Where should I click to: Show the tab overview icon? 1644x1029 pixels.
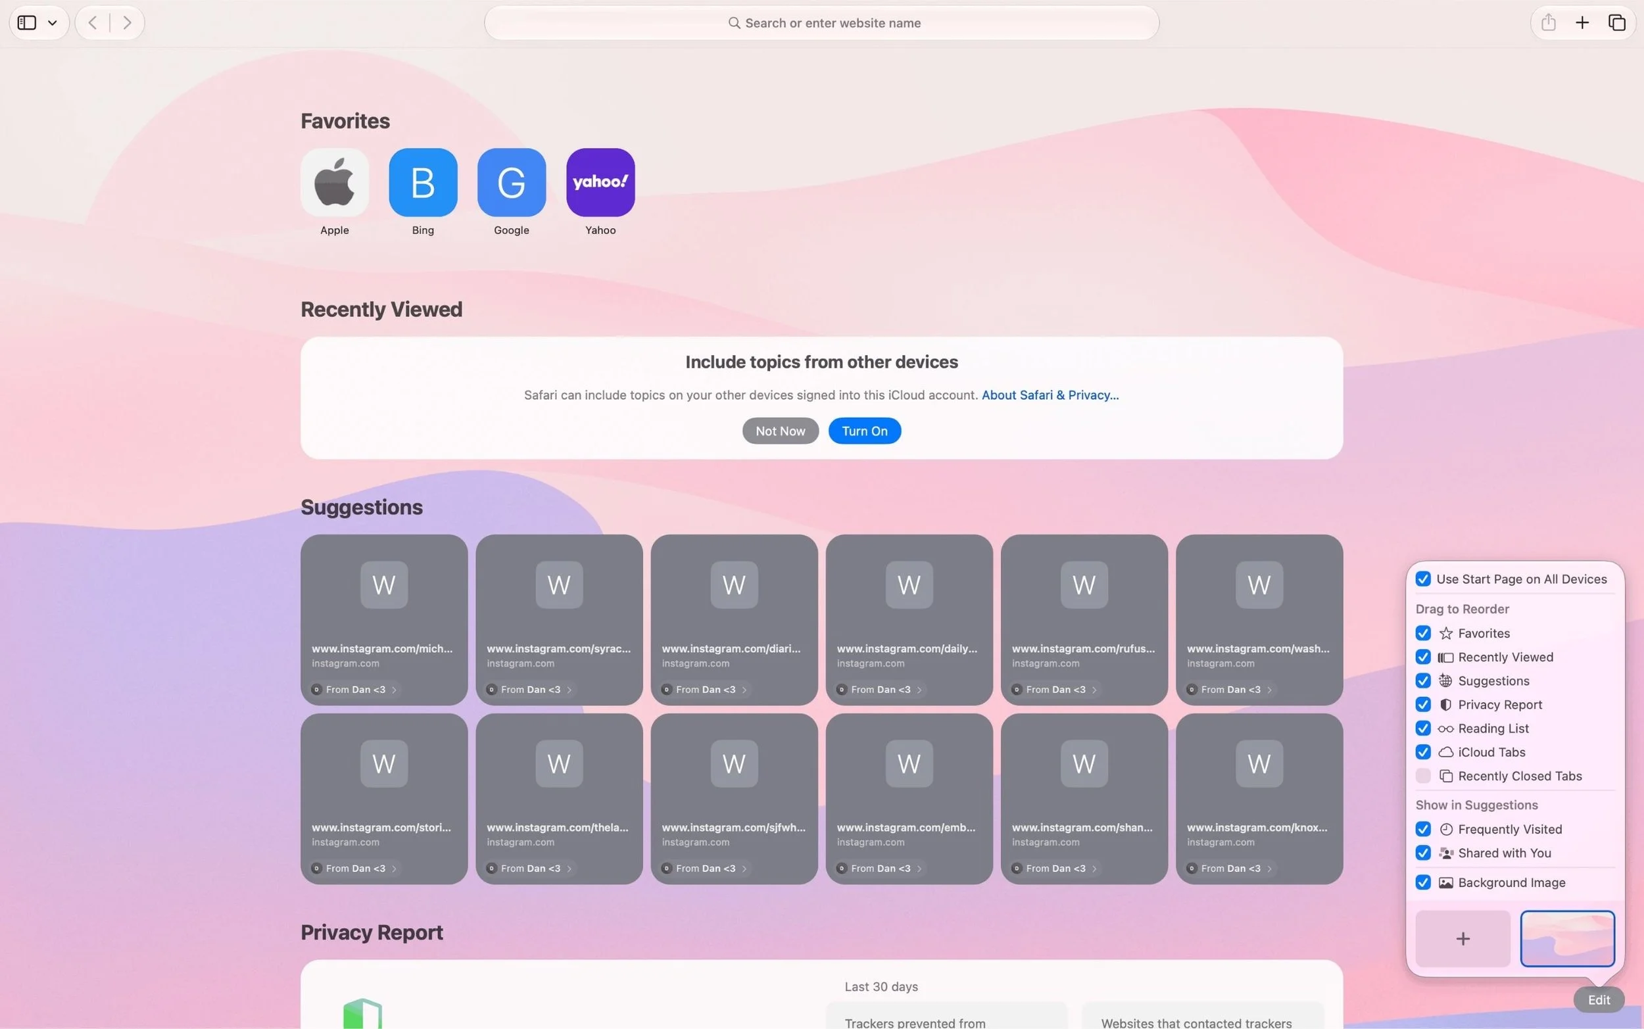[1617, 22]
